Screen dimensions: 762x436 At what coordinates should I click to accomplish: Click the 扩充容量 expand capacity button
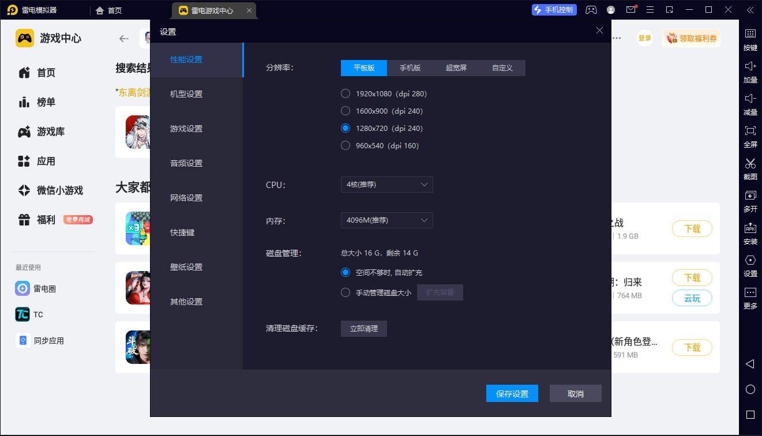[440, 292]
